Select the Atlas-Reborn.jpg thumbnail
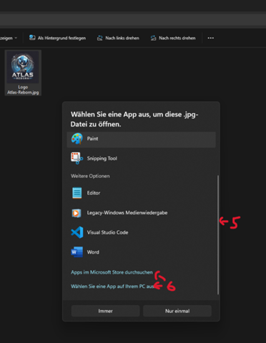 pyautogui.click(x=23, y=67)
